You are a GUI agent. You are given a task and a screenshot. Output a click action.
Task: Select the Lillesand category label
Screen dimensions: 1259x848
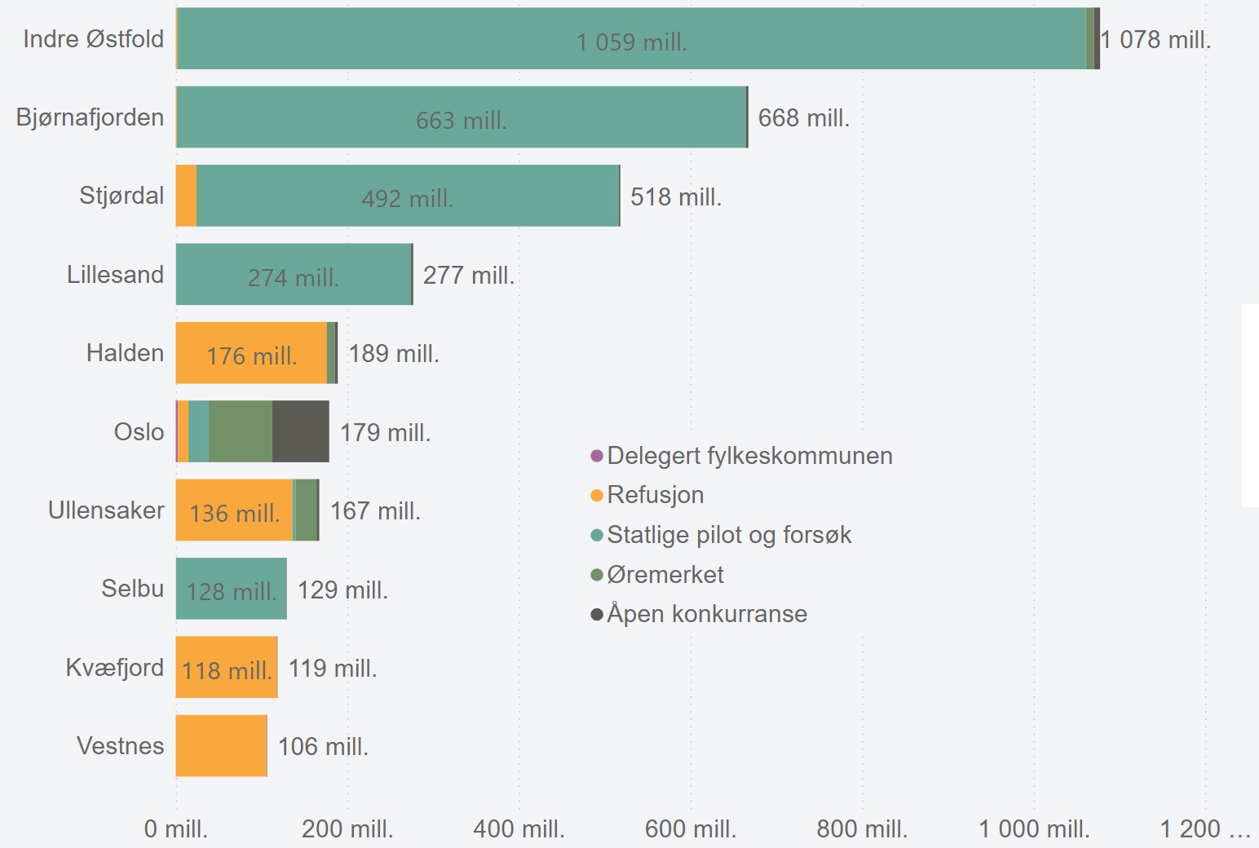(x=116, y=275)
